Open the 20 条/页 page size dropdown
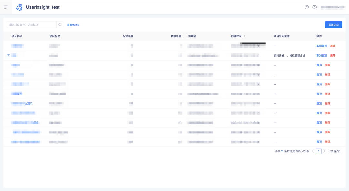This screenshot has height=191, width=349. click(x=335, y=151)
